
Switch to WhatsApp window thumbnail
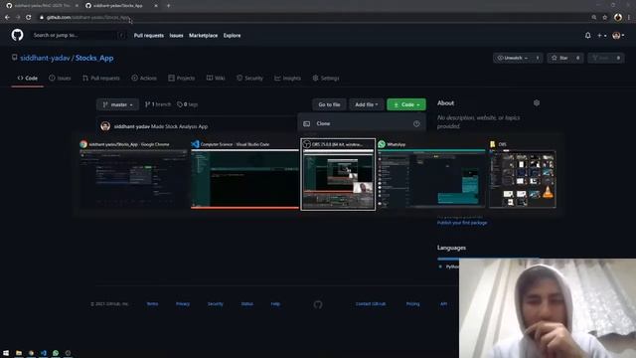(x=431, y=175)
